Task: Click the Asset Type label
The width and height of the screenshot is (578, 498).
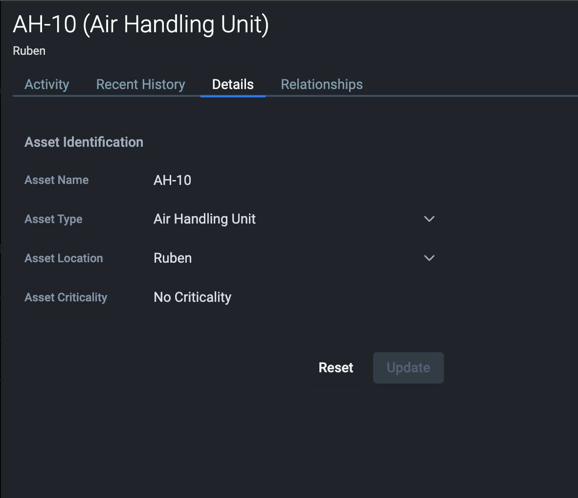Action: tap(53, 219)
